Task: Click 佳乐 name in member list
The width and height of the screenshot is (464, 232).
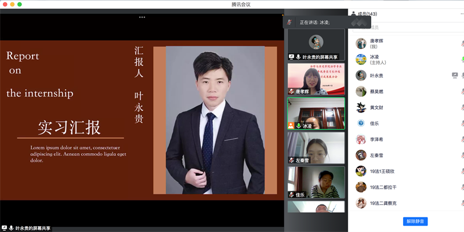Action: point(374,124)
